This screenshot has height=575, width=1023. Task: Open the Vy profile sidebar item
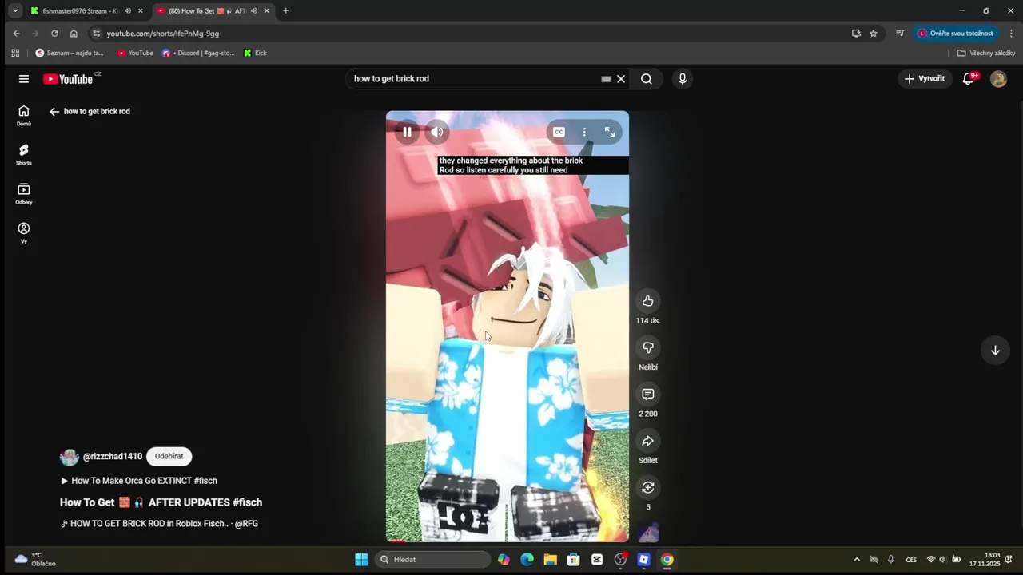pyautogui.click(x=24, y=233)
